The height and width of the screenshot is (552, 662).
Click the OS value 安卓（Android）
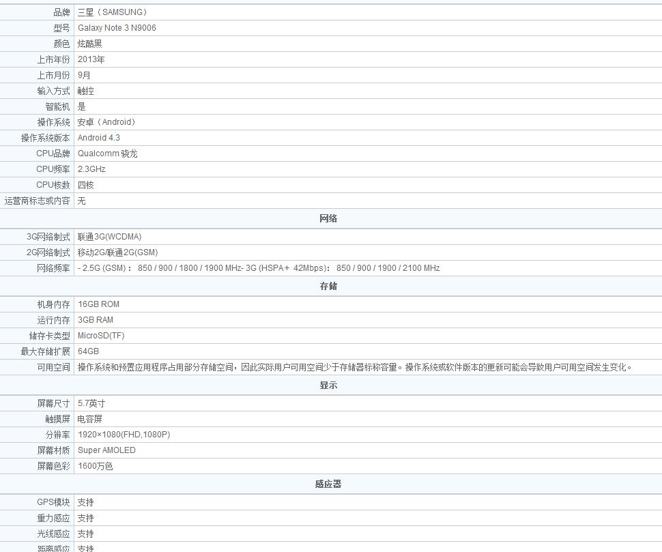(106, 122)
